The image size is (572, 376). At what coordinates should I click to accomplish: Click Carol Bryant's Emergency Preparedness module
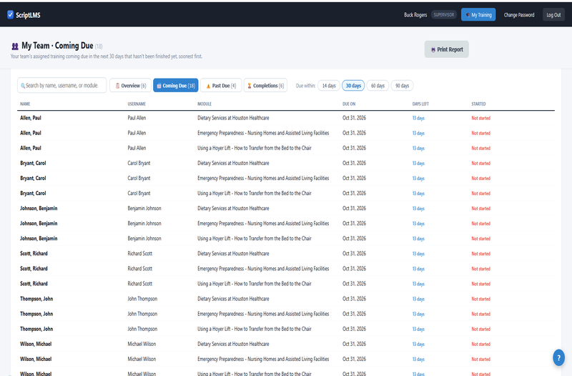[263, 178]
